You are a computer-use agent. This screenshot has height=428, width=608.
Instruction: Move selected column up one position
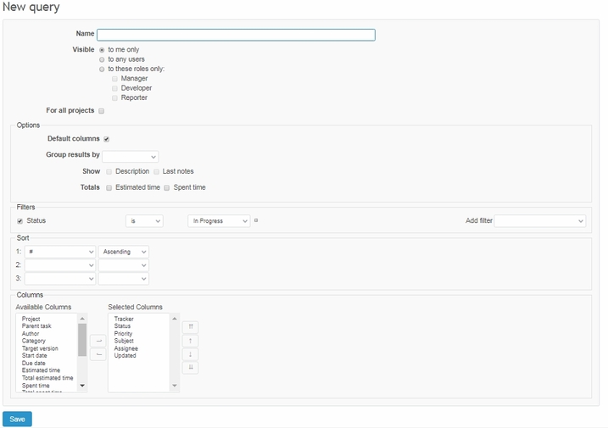(x=190, y=340)
